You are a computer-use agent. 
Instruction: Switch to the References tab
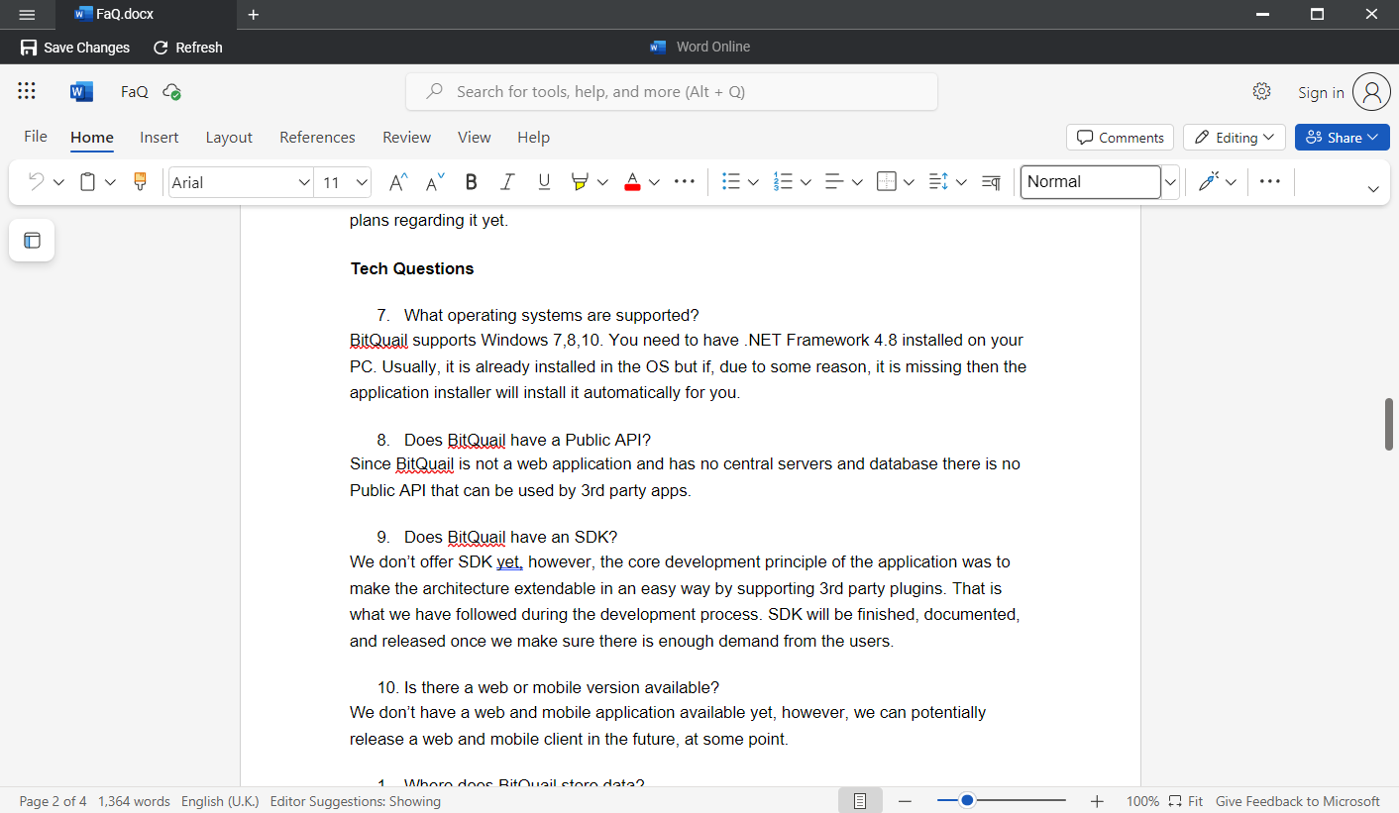tap(317, 137)
